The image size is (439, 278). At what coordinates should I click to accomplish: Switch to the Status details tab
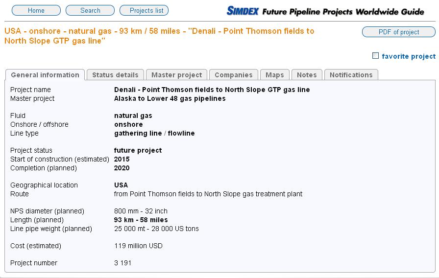[115, 75]
